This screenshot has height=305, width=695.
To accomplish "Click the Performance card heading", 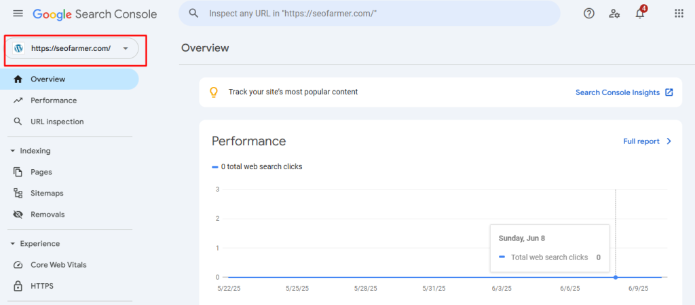I will click(x=248, y=141).
